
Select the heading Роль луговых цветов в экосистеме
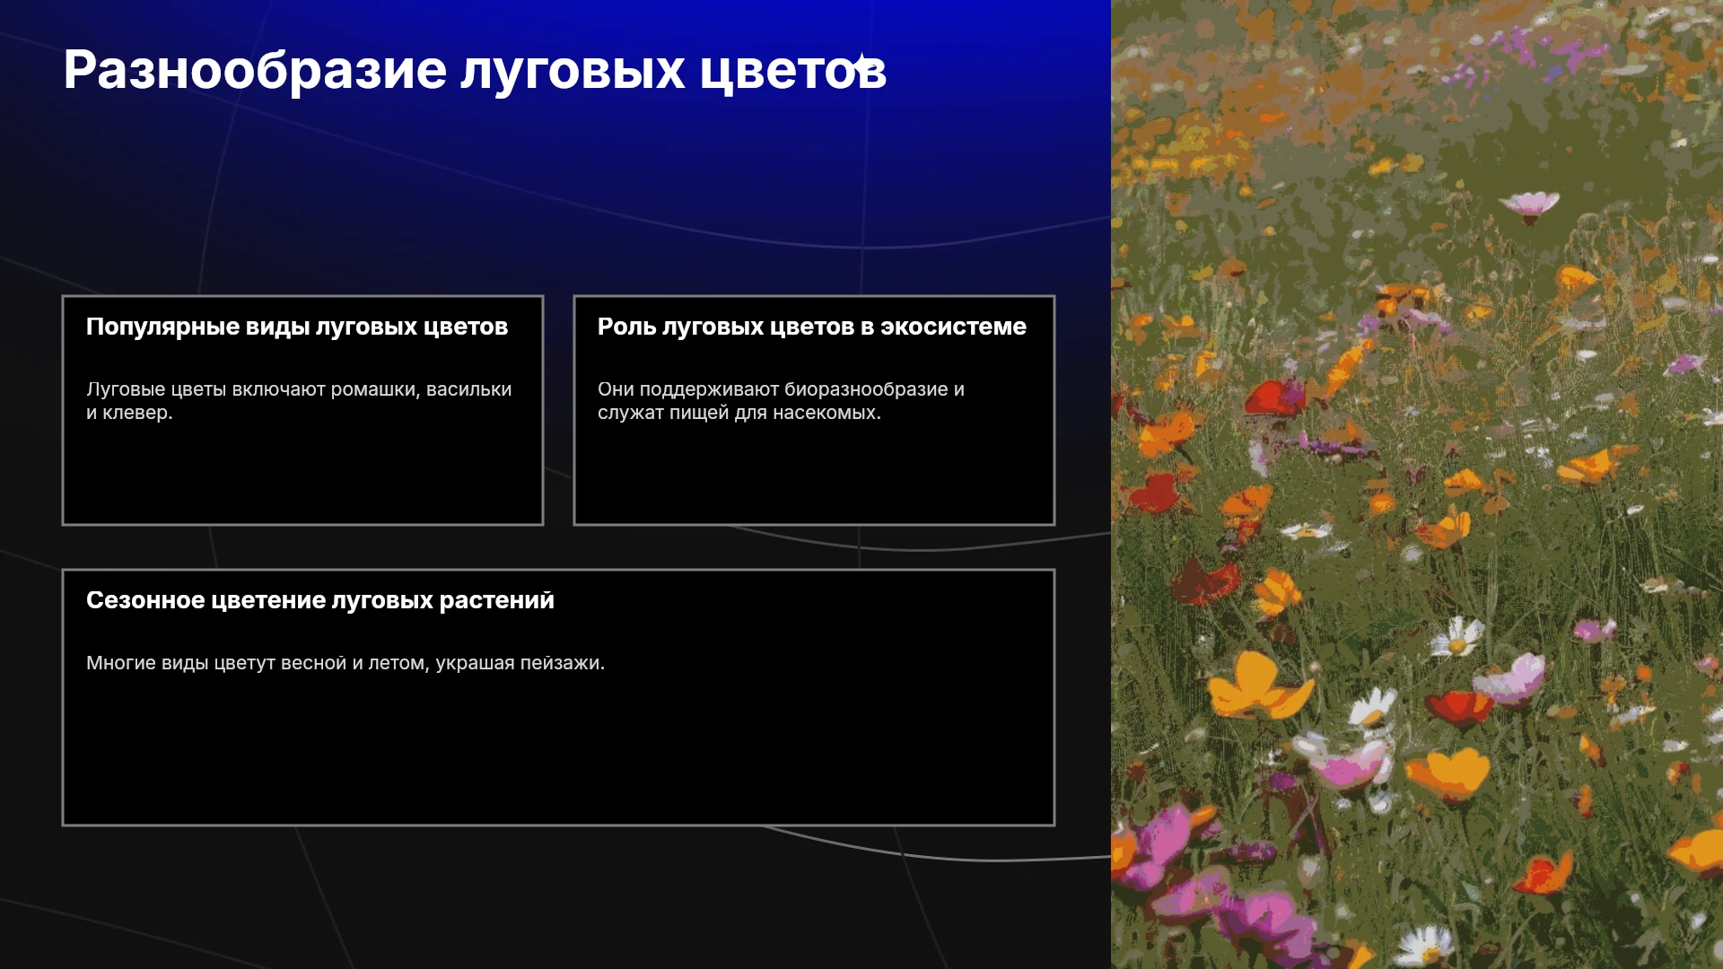tap(812, 327)
